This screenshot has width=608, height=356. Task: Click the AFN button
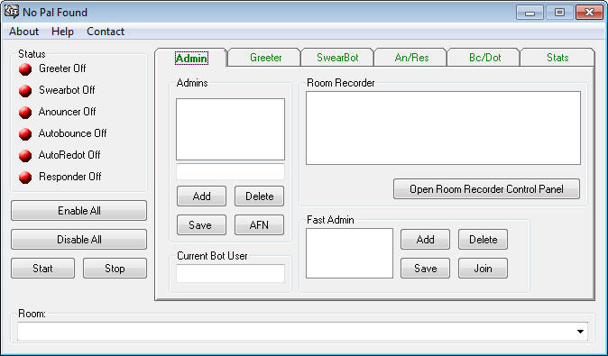260,225
